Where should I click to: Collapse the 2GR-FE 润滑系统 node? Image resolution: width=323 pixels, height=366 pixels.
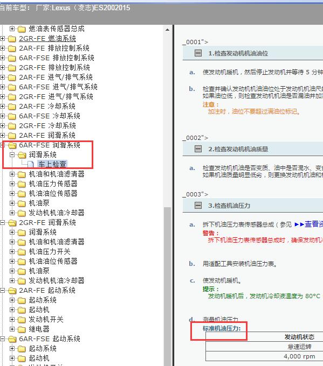2,222
